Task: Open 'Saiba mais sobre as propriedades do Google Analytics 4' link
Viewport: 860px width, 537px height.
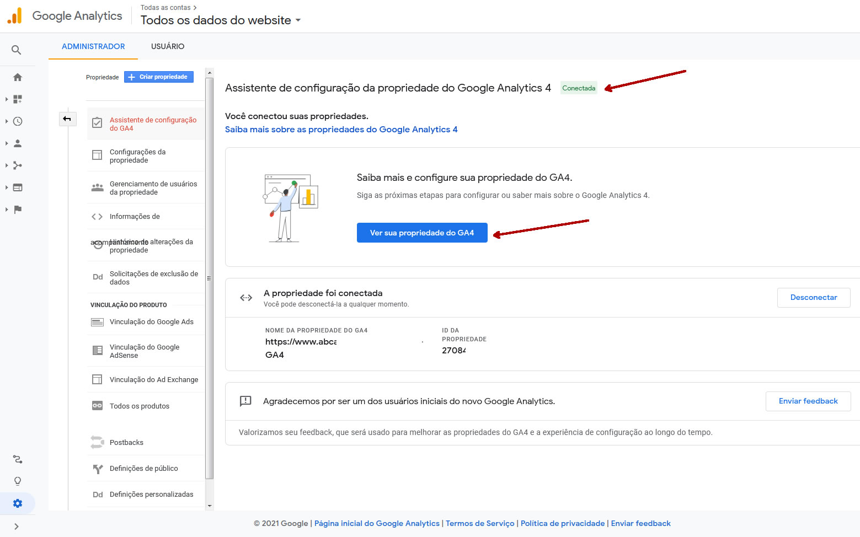Action: [341, 130]
